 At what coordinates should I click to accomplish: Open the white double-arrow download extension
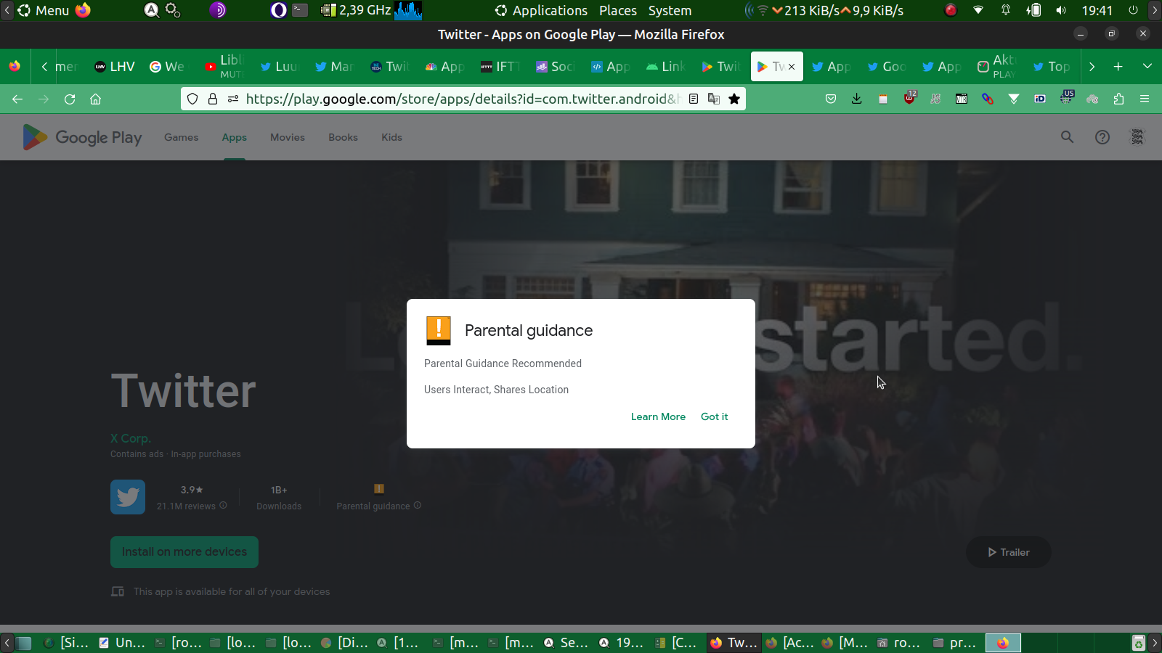[x=1014, y=99]
